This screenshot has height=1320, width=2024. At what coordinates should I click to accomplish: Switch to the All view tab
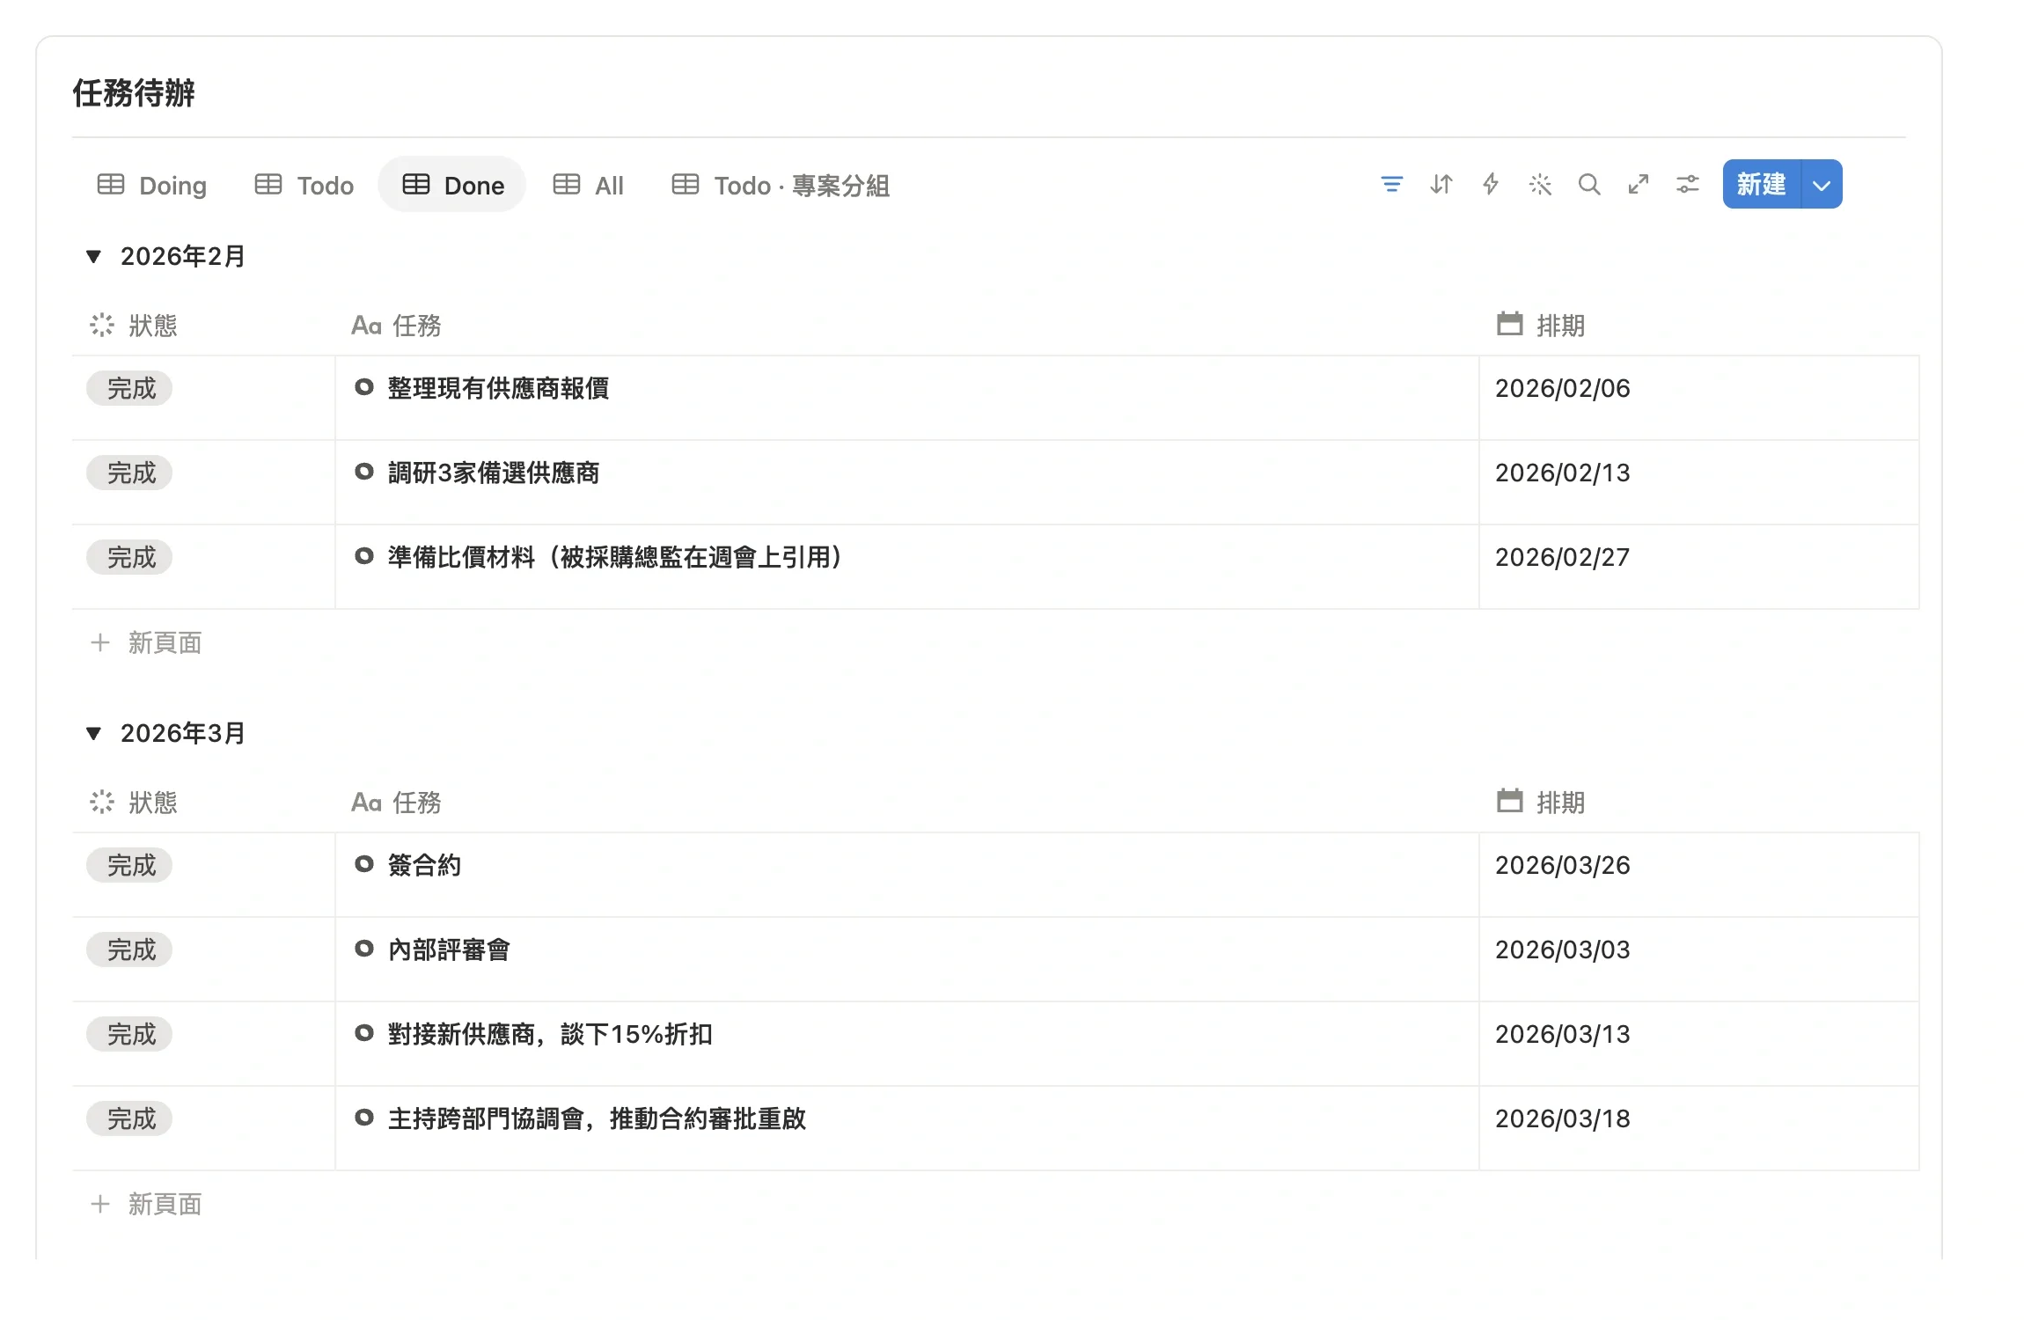589,185
